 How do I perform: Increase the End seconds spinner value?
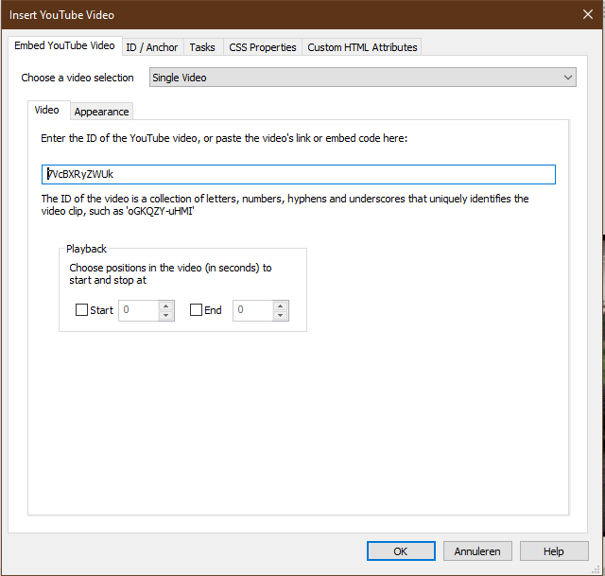point(281,305)
